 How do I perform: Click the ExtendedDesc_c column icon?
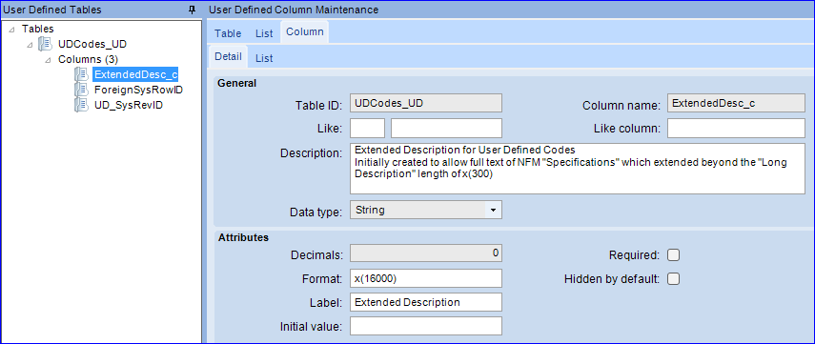pos(82,74)
